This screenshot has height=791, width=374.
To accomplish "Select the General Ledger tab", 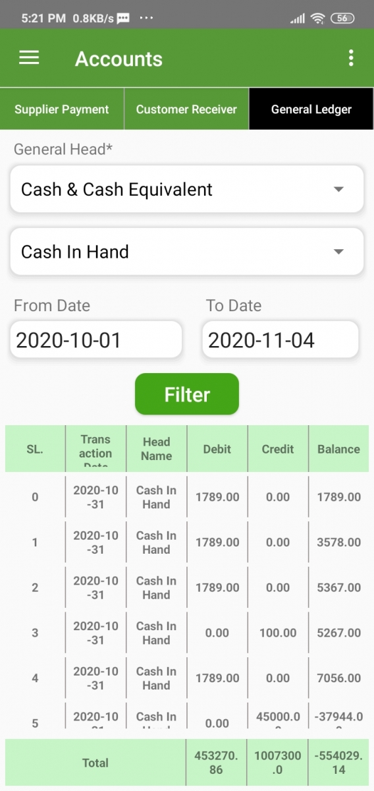I will (311, 109).
